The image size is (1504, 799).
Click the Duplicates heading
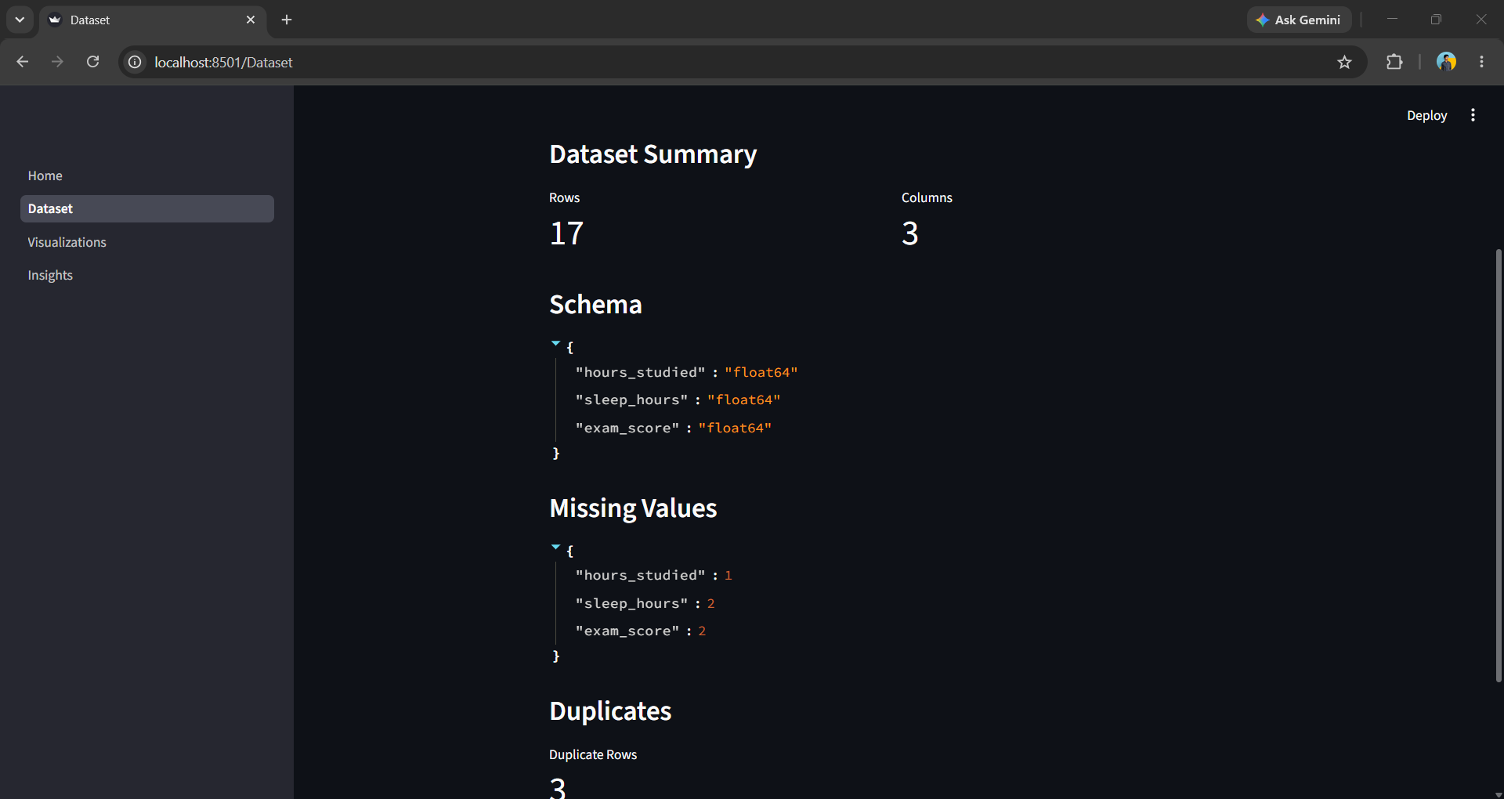click(x=610, y=711)
